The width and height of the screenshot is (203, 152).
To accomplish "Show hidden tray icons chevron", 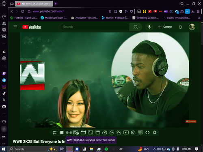I will (x=154, y=149).
